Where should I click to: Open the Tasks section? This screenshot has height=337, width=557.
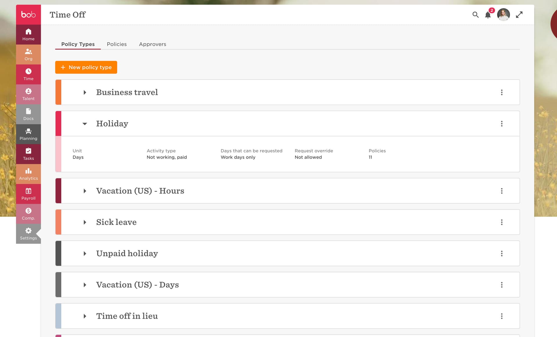(28, 154)
